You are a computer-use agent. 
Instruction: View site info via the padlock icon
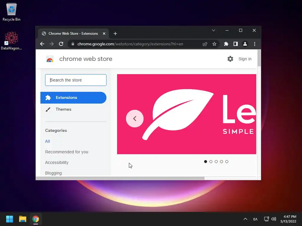[73, 44]
